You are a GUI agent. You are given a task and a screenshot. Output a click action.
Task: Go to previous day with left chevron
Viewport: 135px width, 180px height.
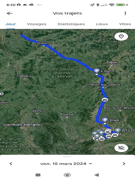tap(11, 164)
